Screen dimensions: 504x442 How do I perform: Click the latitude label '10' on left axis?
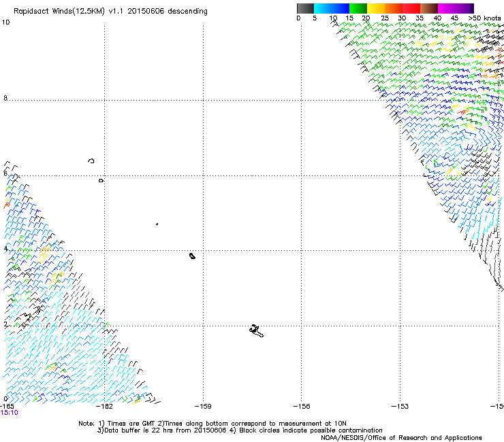tap(5, 22)
